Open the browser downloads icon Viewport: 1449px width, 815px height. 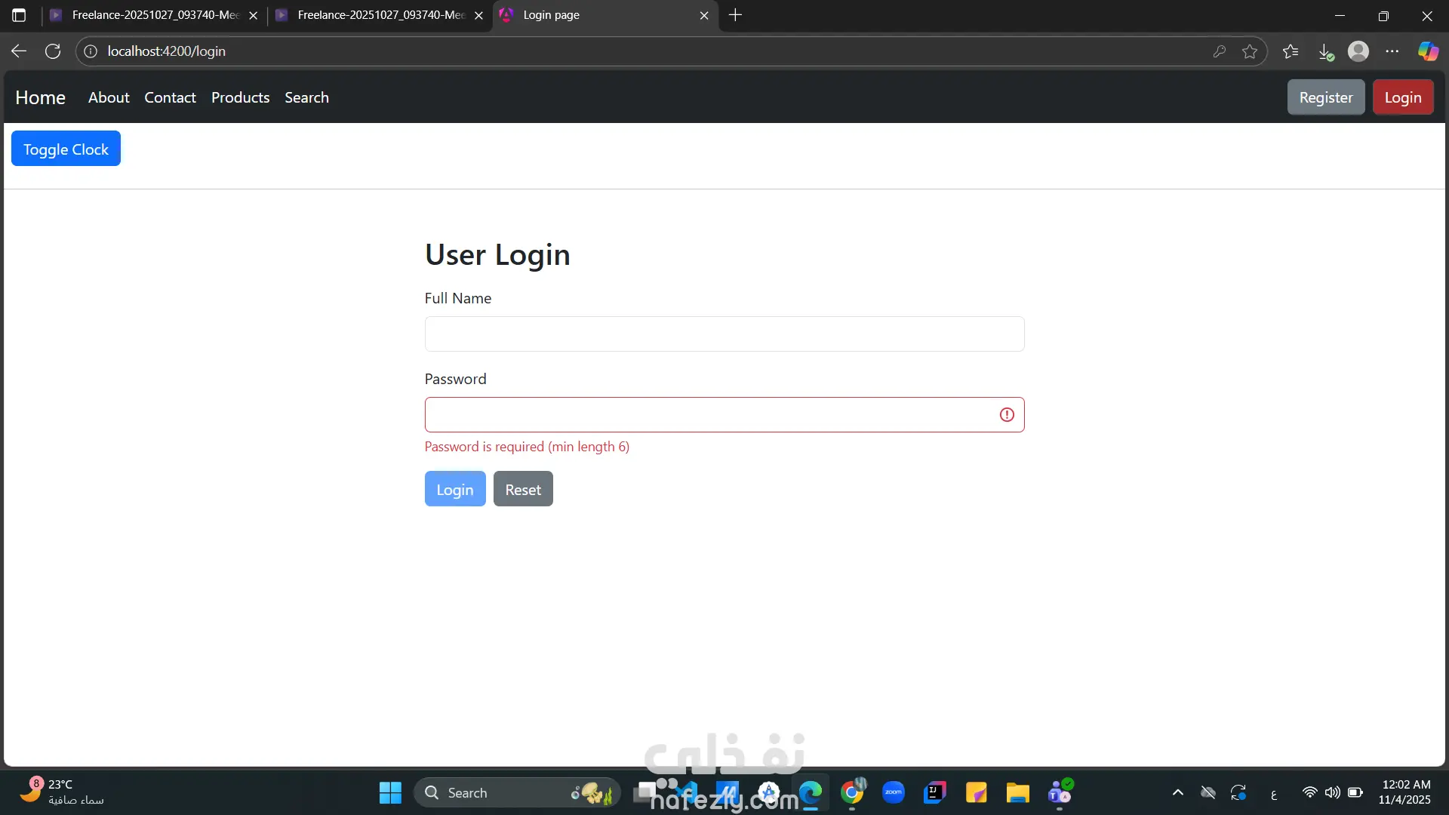click(1325, 51)
